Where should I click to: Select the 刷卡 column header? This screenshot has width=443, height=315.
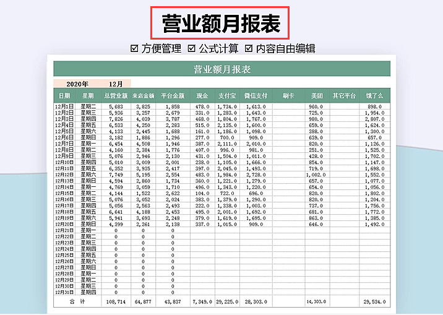point(288,96)
